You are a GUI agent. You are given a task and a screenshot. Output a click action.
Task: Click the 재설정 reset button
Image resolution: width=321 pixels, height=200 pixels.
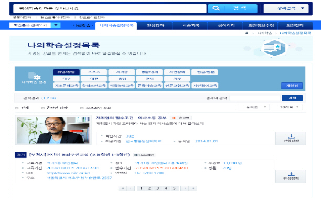[292, 86]
